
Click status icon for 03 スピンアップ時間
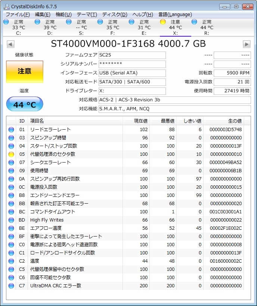coord(11,138)
